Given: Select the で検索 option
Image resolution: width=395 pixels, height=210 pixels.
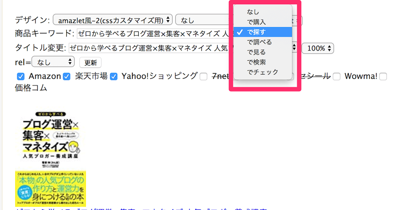Looking at the screenshot, I should coord(263,62).
